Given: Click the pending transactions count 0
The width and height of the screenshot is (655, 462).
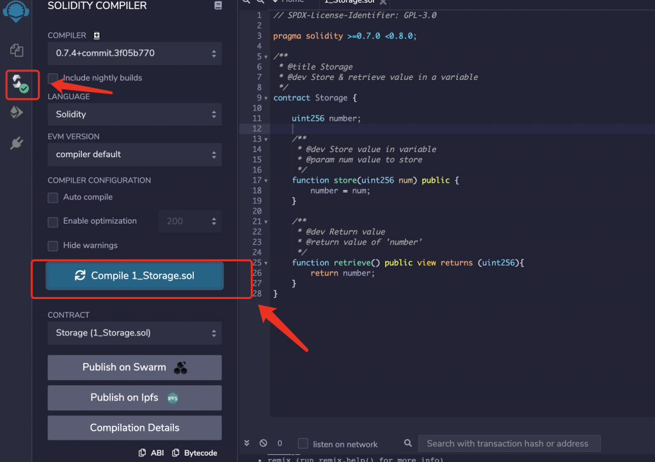Looking at the screenshot, I should point(280,443).
